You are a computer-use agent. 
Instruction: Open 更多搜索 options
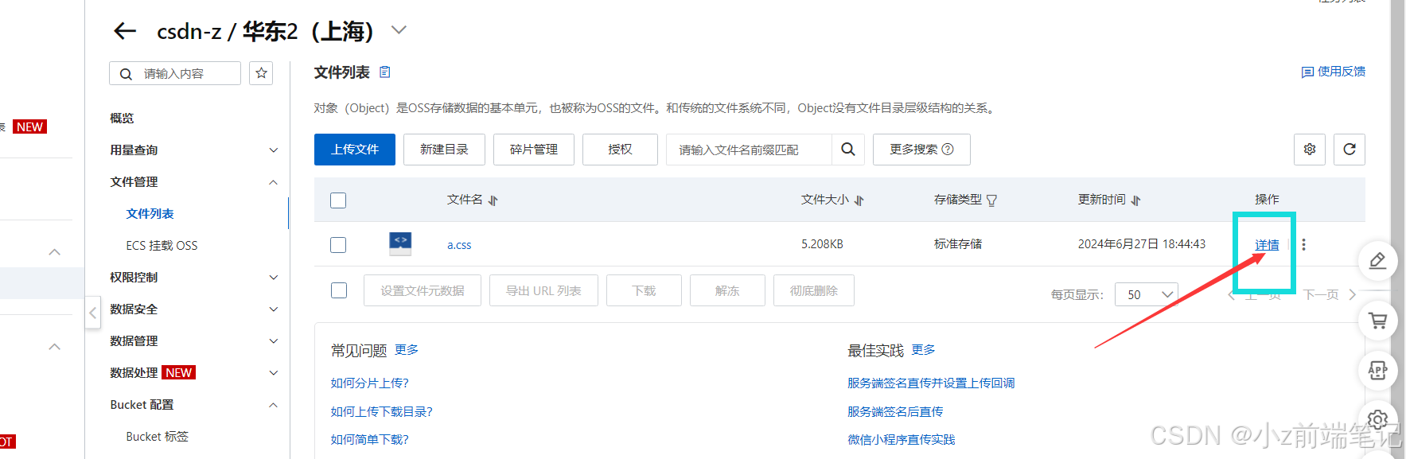(x=921, y=150)
